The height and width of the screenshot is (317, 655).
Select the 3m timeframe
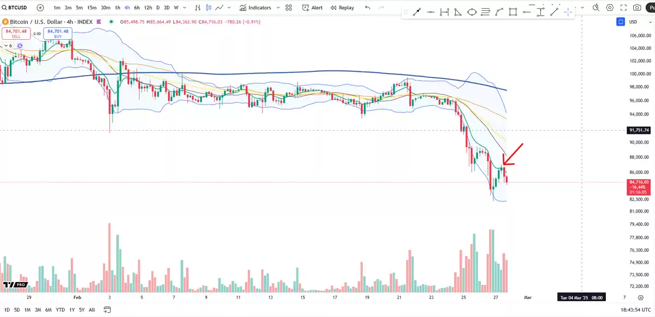point(68,8)
